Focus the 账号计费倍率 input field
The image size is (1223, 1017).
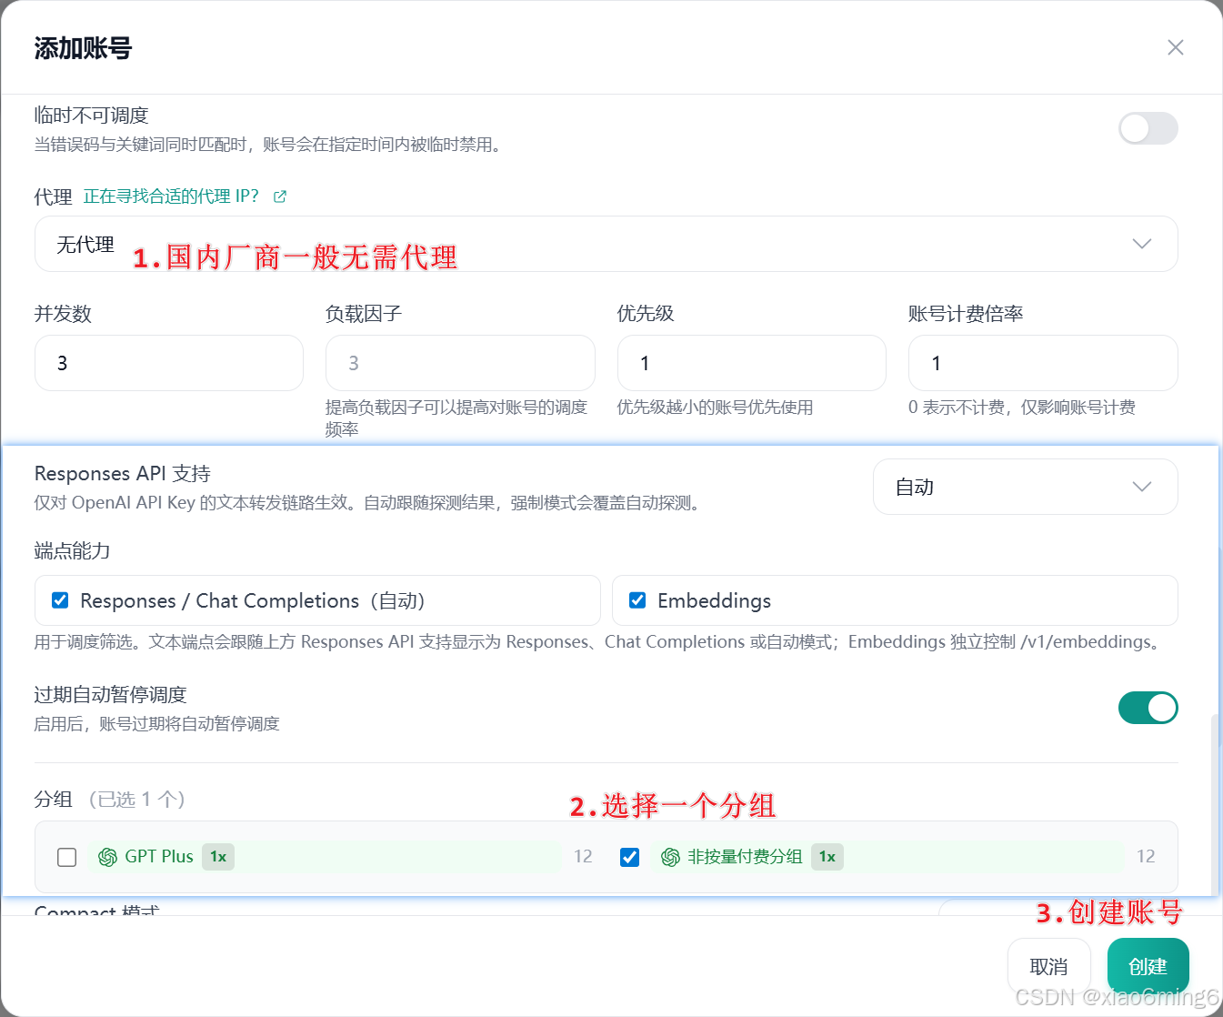(x=1043, y=363)
